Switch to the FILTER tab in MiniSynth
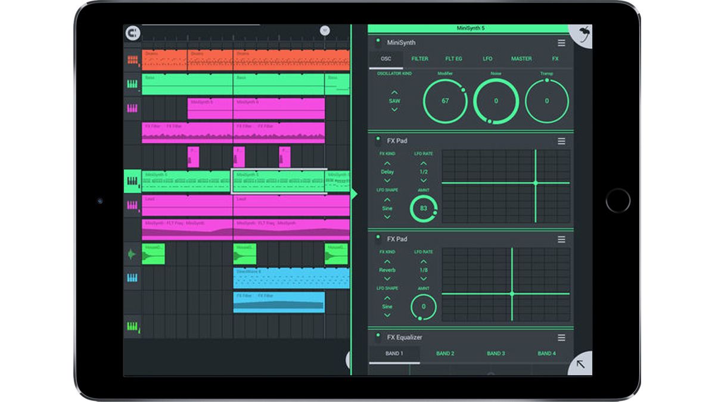715x402 pixels. pyautogui.click(x=421, y=59)
